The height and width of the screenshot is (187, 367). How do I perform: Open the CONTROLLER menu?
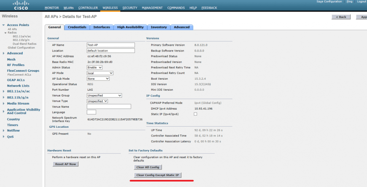click(x=88, y=8)
